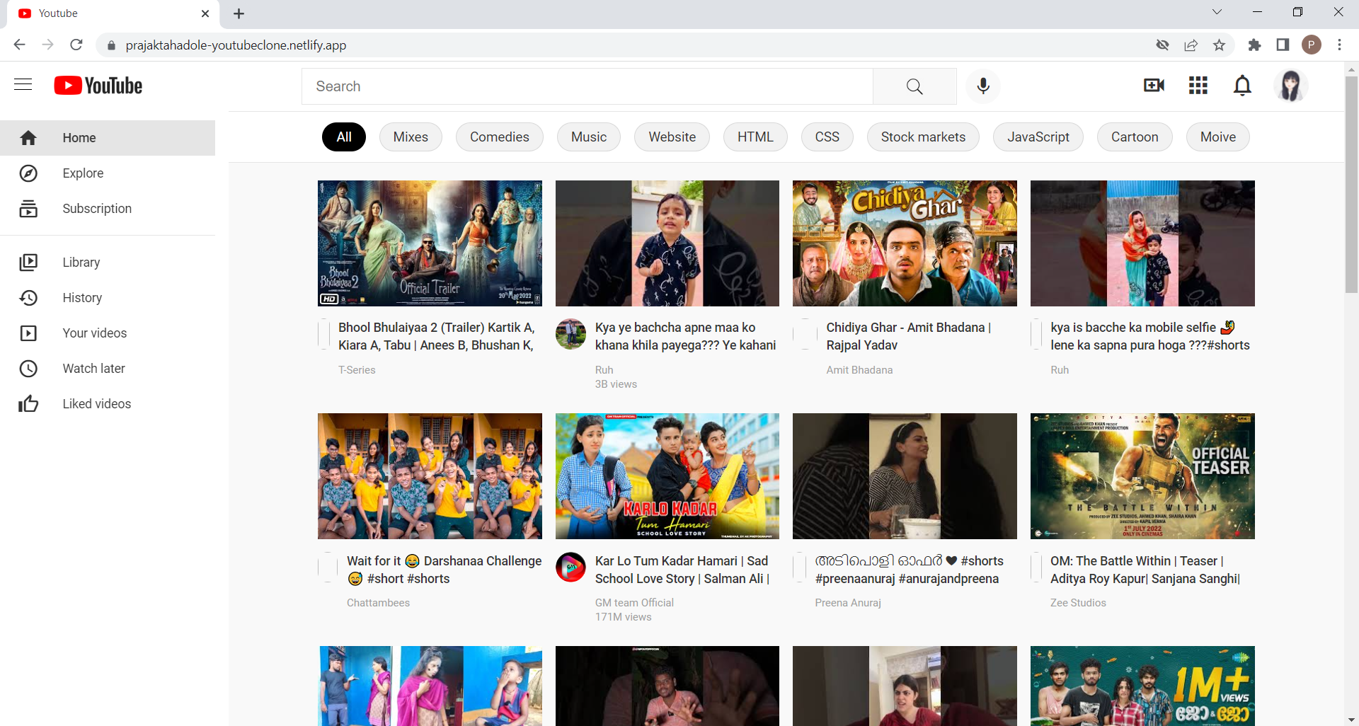The width and height of the screenshot is (1359, 726).
Task: Select the HTML filter chip
Action: tap(755, 137)
